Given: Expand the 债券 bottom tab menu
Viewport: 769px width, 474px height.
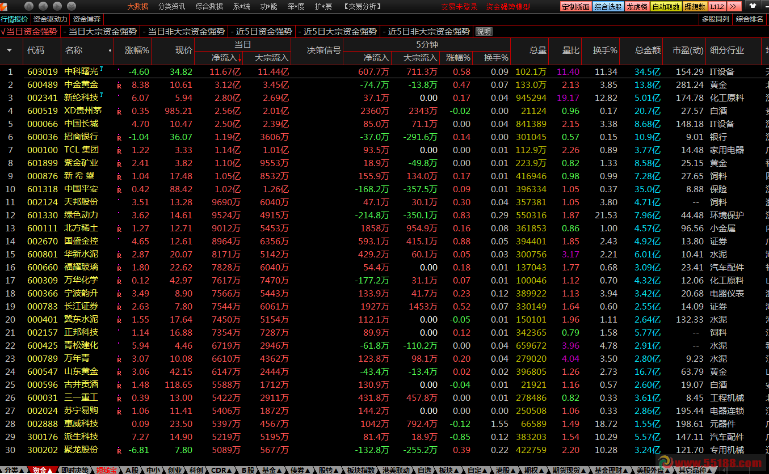Looking at the screenshot, I should coord(300,470).
